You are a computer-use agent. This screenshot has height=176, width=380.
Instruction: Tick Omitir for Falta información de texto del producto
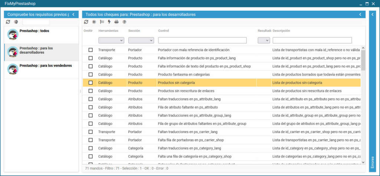click(91, 66)
